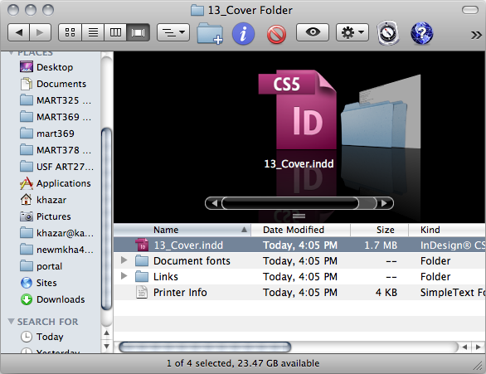This screenshot has height=374, width=486.
Task: Expand the Links folder
Action: click(x=124, y=275)
